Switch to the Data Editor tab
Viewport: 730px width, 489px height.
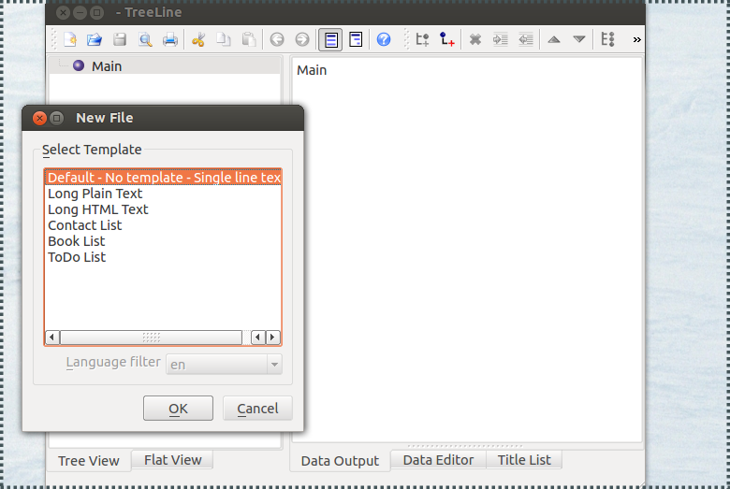[438, 460]
